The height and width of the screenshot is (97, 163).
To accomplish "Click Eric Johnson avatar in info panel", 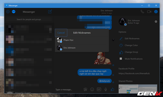I will pos(123,22).
